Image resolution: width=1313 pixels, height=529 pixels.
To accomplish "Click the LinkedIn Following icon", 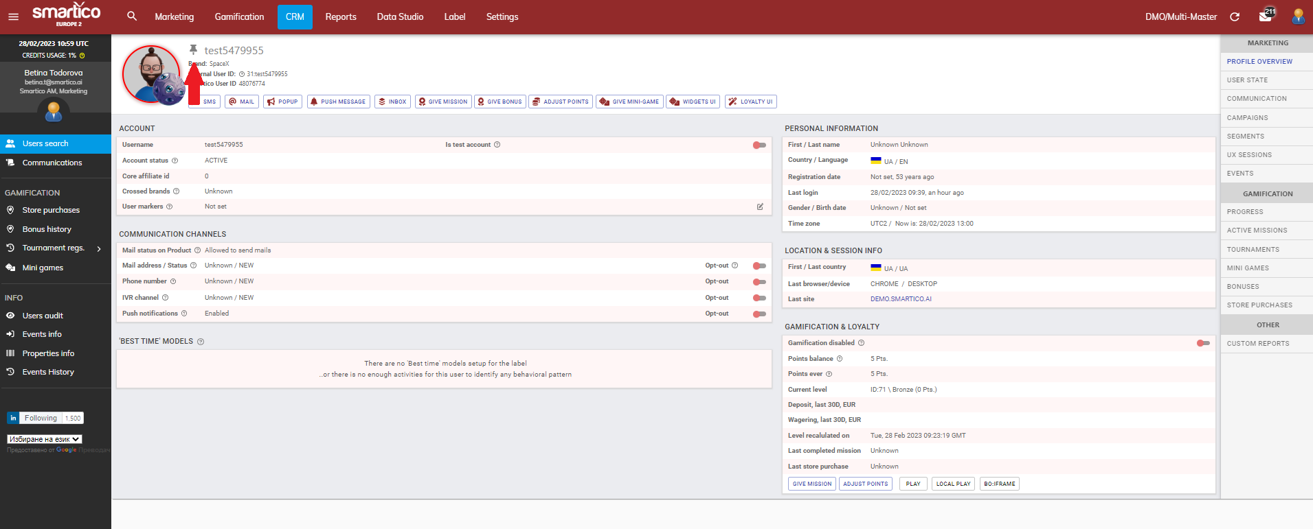I will [x=13, y=418].
